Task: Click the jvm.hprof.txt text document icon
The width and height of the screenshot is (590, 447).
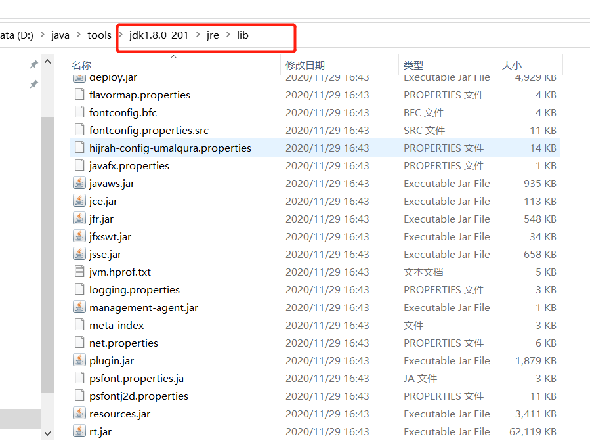Action: [x=79, y=271]
